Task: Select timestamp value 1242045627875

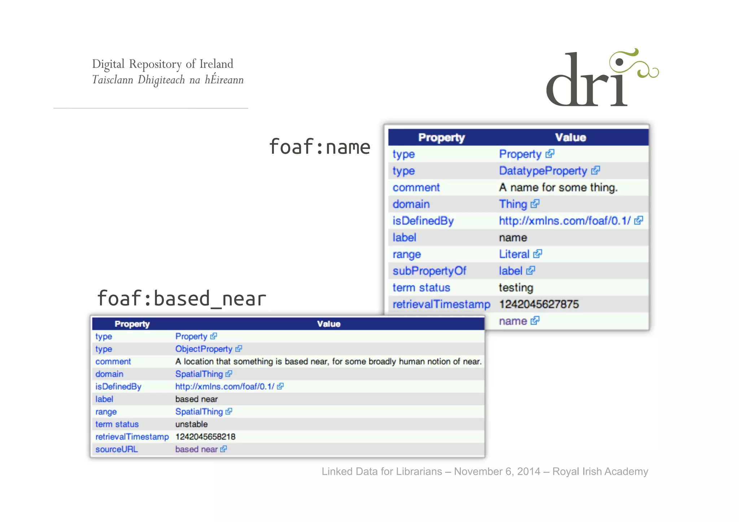Action: (x=539, y=304)
